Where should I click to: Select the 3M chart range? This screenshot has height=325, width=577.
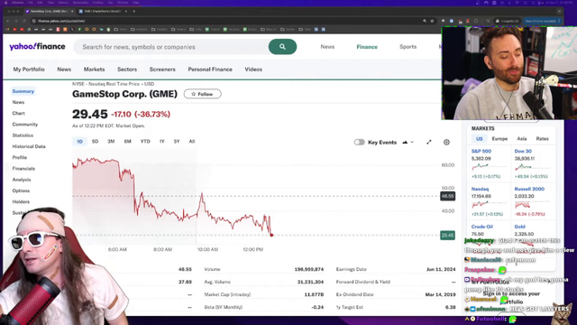point(111,142)
